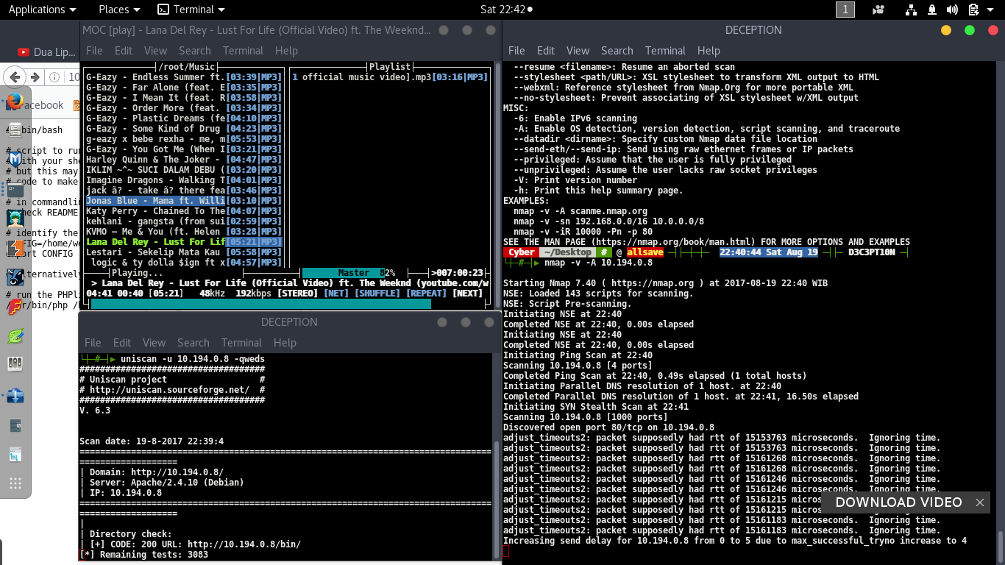Open the anime girl avatar dock icon
The image size is (1005, 565).
pos(15,217)
